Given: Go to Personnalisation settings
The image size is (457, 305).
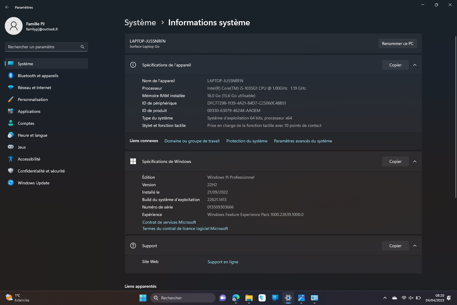Looking at the screenshot, I should pyautogui.click(x=32, y=99).
